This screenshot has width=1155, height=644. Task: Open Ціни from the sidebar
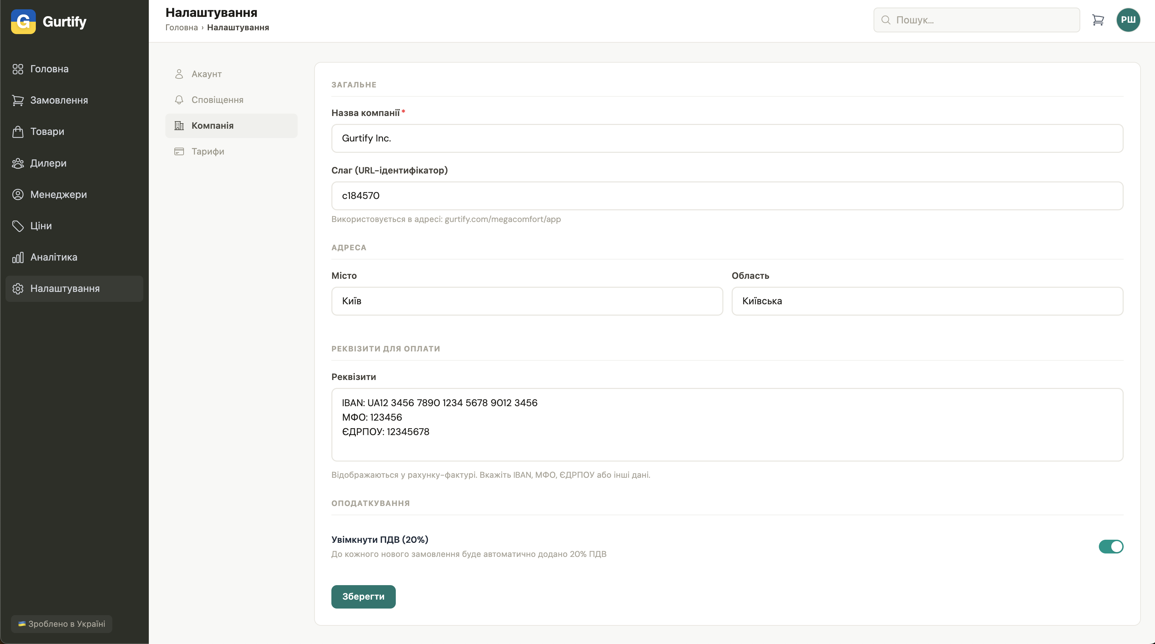(41, 226)
